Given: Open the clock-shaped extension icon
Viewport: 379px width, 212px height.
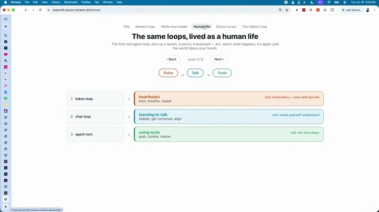Looking at the screenshot, I should pyautogui.click(x=325, y=10).
